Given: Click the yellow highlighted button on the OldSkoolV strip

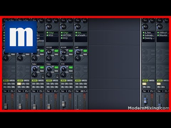Looking at the screenshot, I should (x=159, y=84).
